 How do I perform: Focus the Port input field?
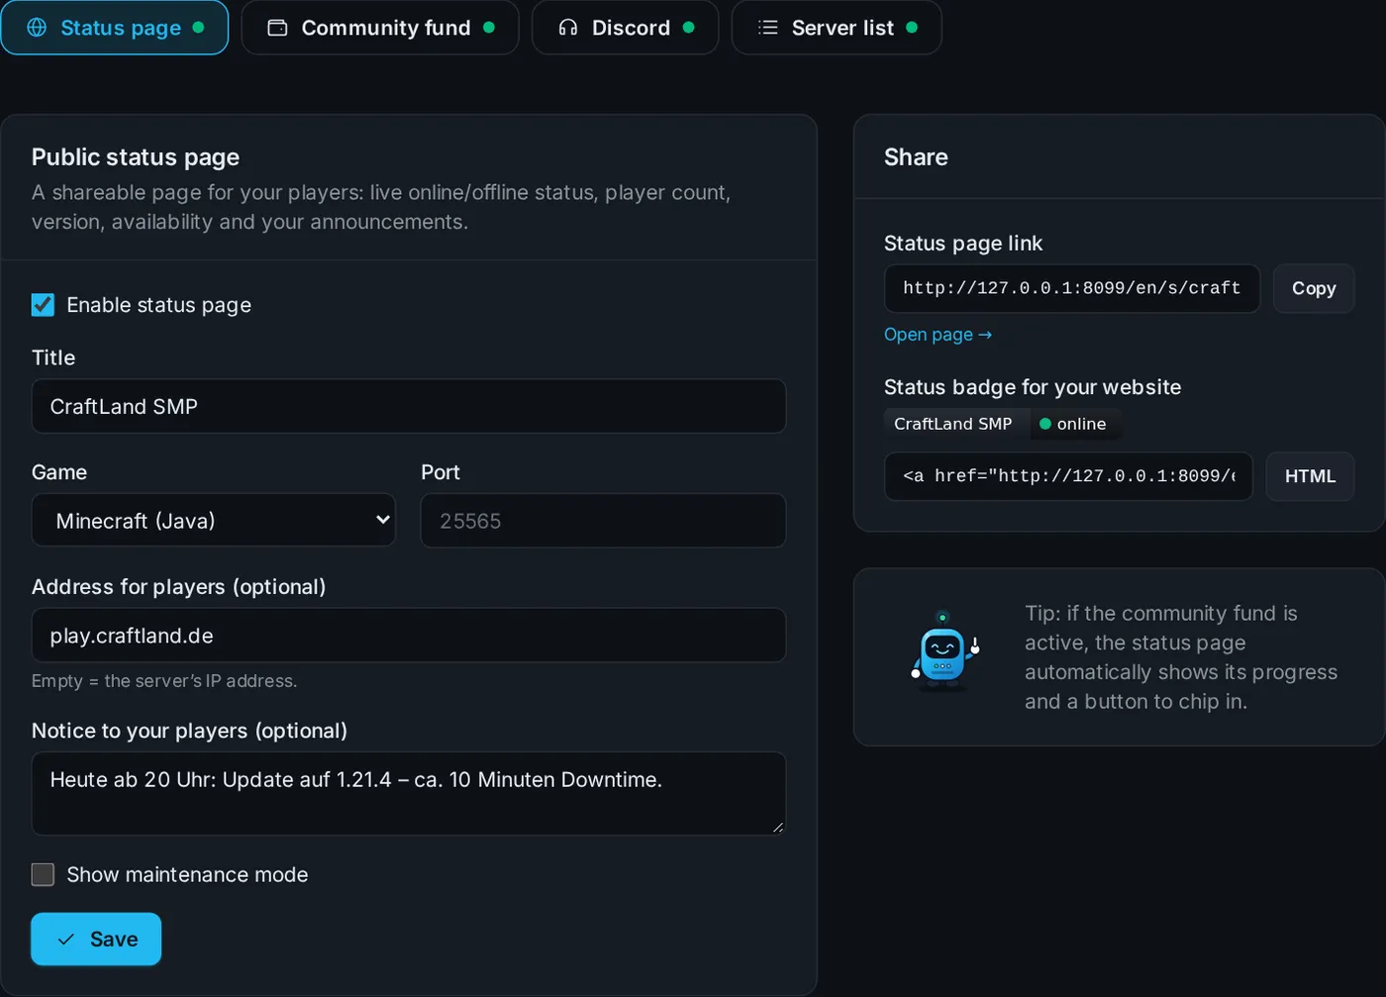(603, 521)
